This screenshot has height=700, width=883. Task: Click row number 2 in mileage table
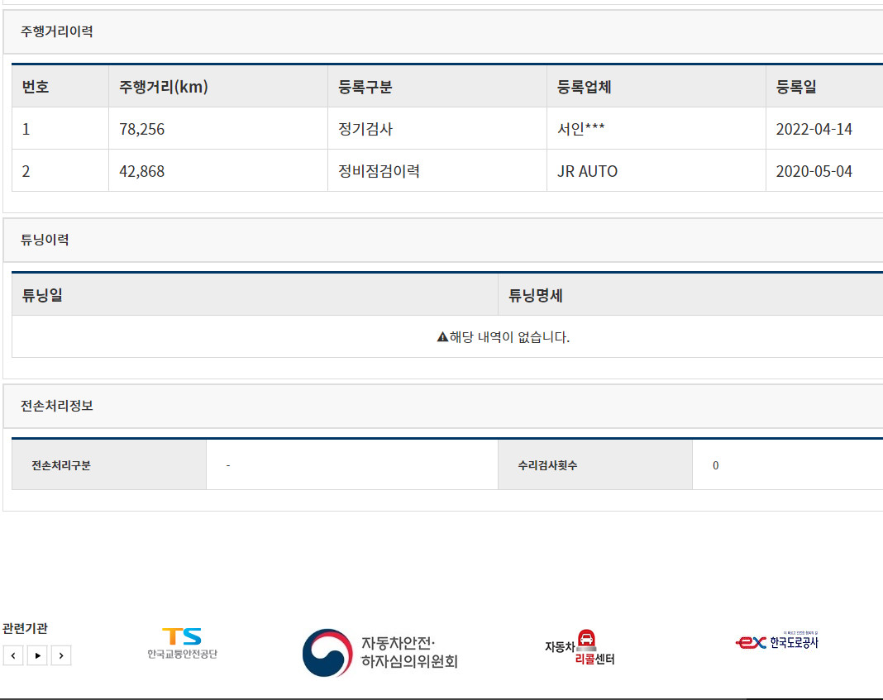coord(26,171)
